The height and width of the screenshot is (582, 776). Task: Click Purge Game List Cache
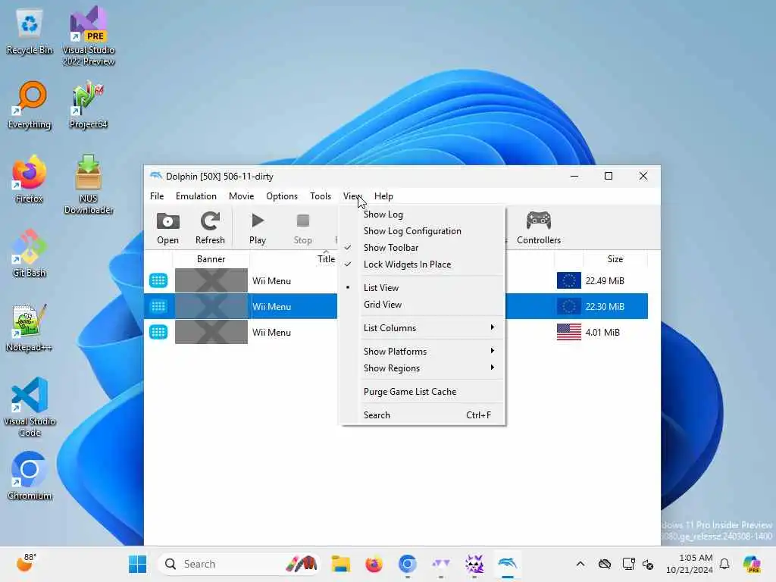pos(423,392)
